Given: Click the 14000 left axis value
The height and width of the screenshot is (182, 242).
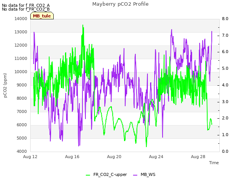Looking at the screenshot, I should [x=21, y=19].
